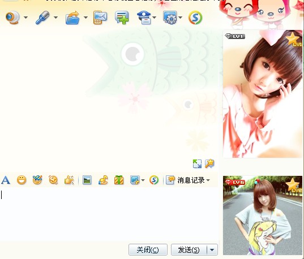
Task: Send SMS message with phone mail icon
Action: tap(100, 18)
